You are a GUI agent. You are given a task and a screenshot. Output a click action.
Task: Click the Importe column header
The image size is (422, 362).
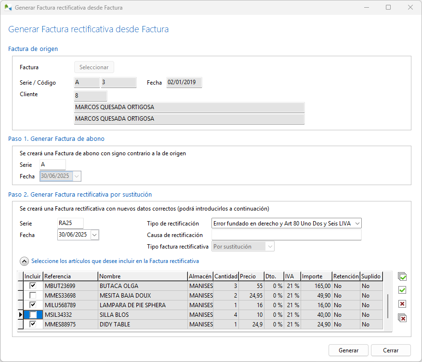click(316, 276)
